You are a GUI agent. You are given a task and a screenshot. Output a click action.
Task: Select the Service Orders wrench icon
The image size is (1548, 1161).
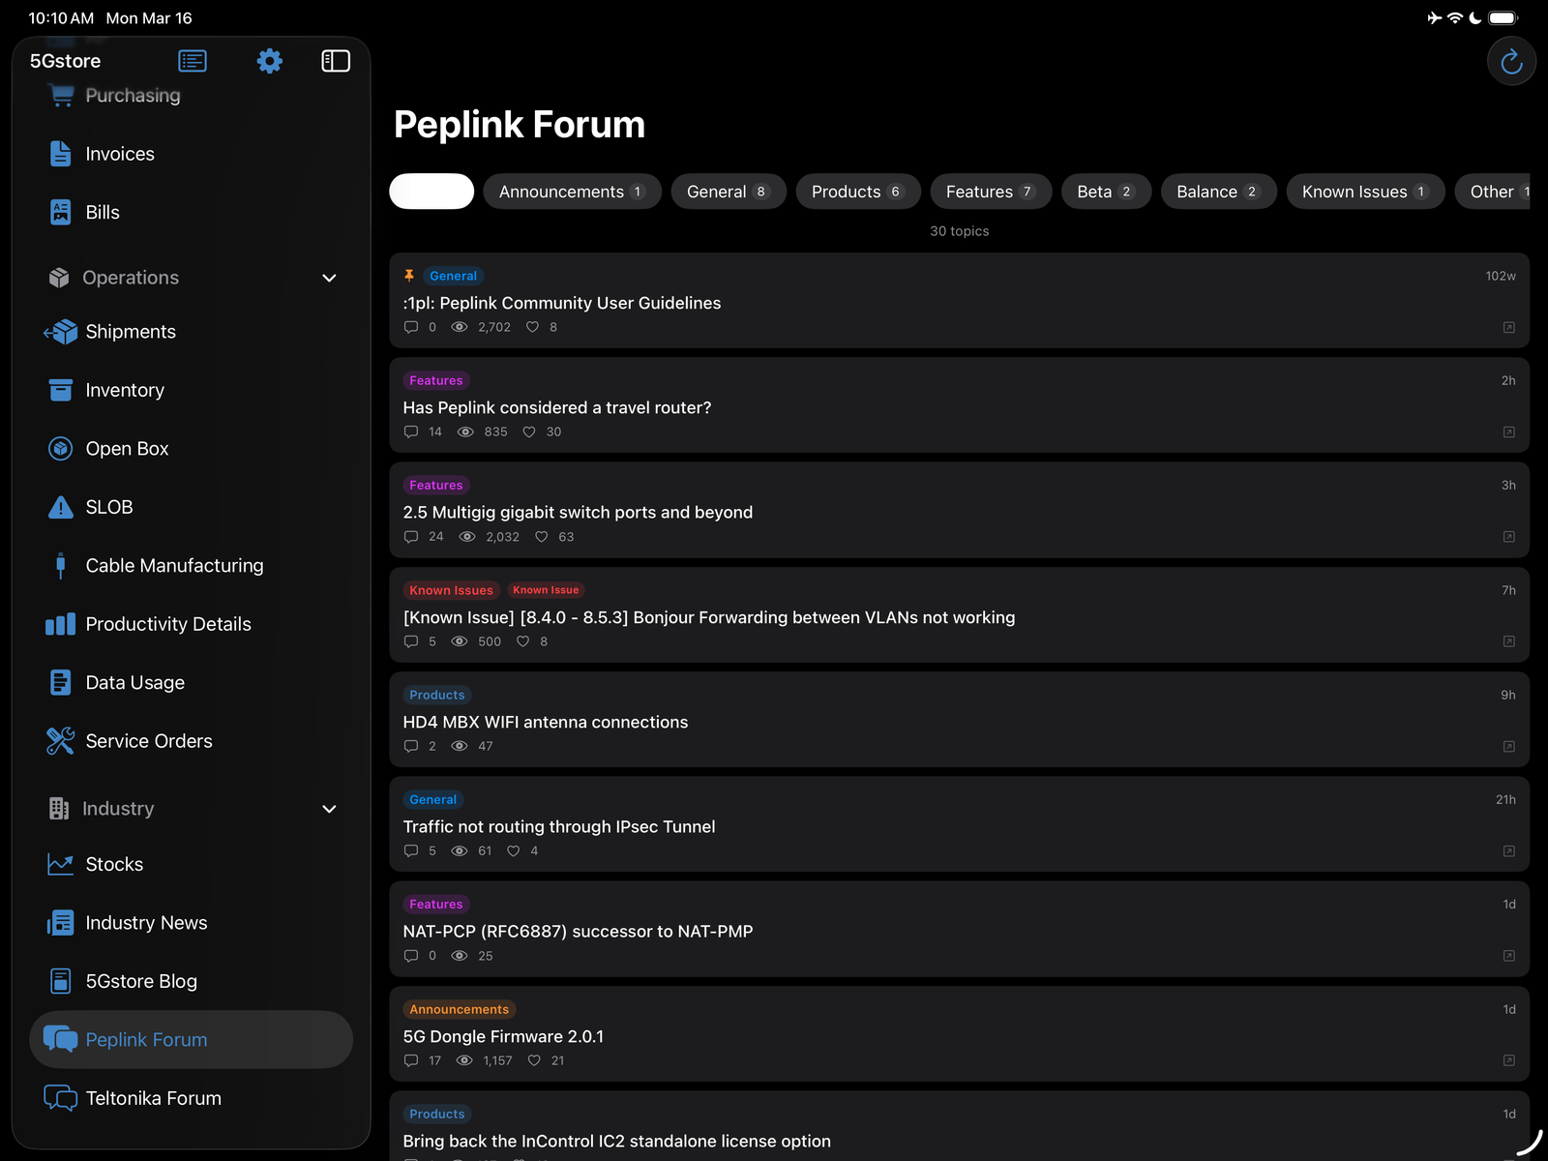pyautogui.click(x=60, y=741)
